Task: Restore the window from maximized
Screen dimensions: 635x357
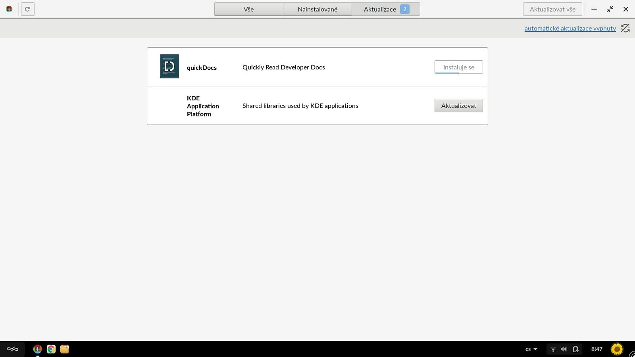Action: pyautogui.click(x=610, y=9)
